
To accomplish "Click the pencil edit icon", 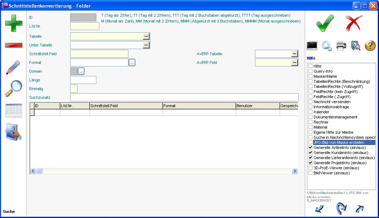I will coord(13,68).
